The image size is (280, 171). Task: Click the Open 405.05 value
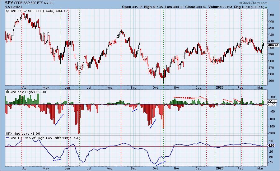pos(132,7)
